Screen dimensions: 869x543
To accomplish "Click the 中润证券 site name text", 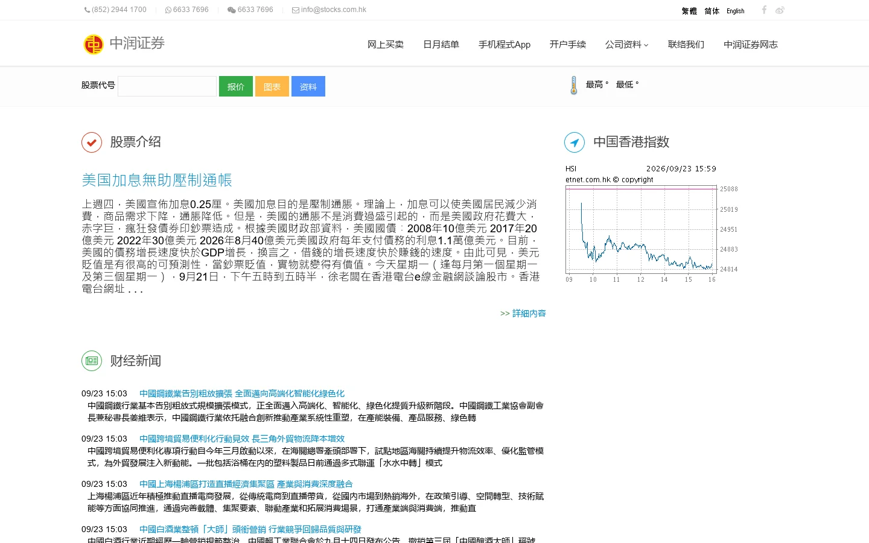I will 137,43.
